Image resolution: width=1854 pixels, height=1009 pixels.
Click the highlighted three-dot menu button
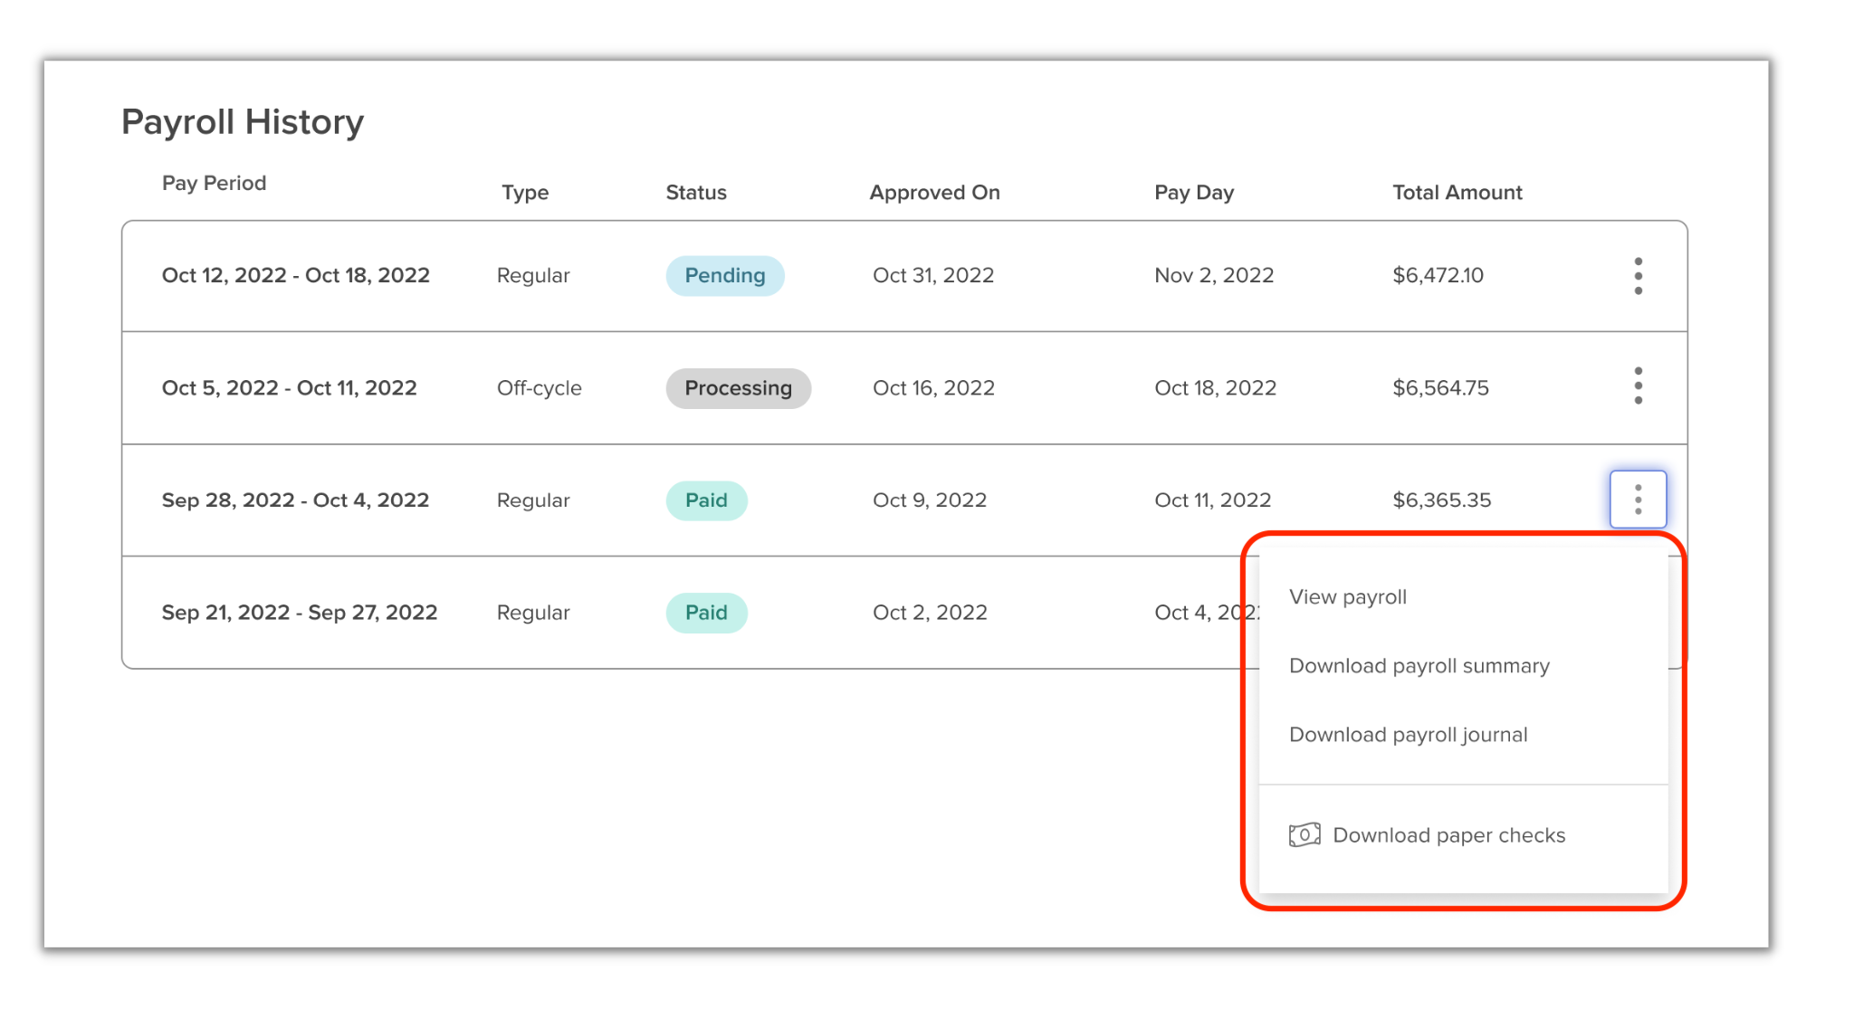1639,500
